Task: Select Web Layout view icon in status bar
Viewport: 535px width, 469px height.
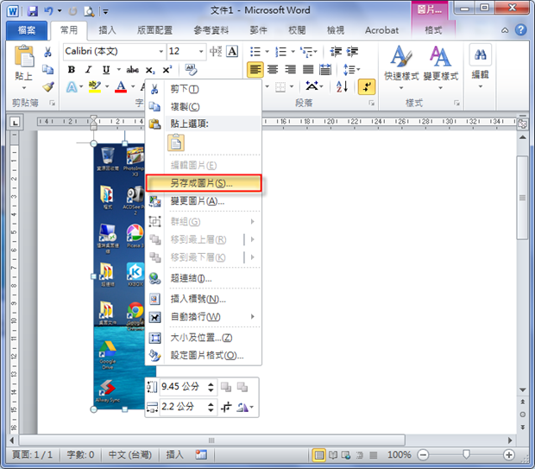Action: click(x=346, y=455)
